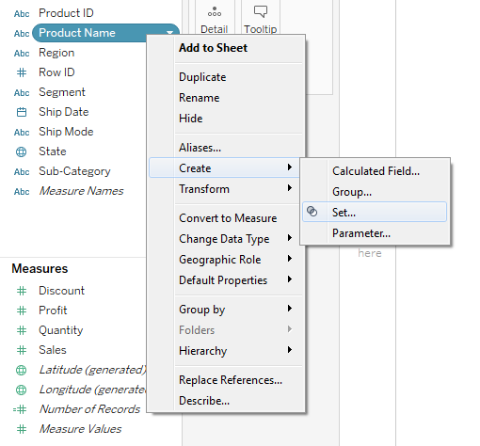480x446 pixels.
Task: Click the Tooltip speech bubble icon
Action: click(261, 11)
